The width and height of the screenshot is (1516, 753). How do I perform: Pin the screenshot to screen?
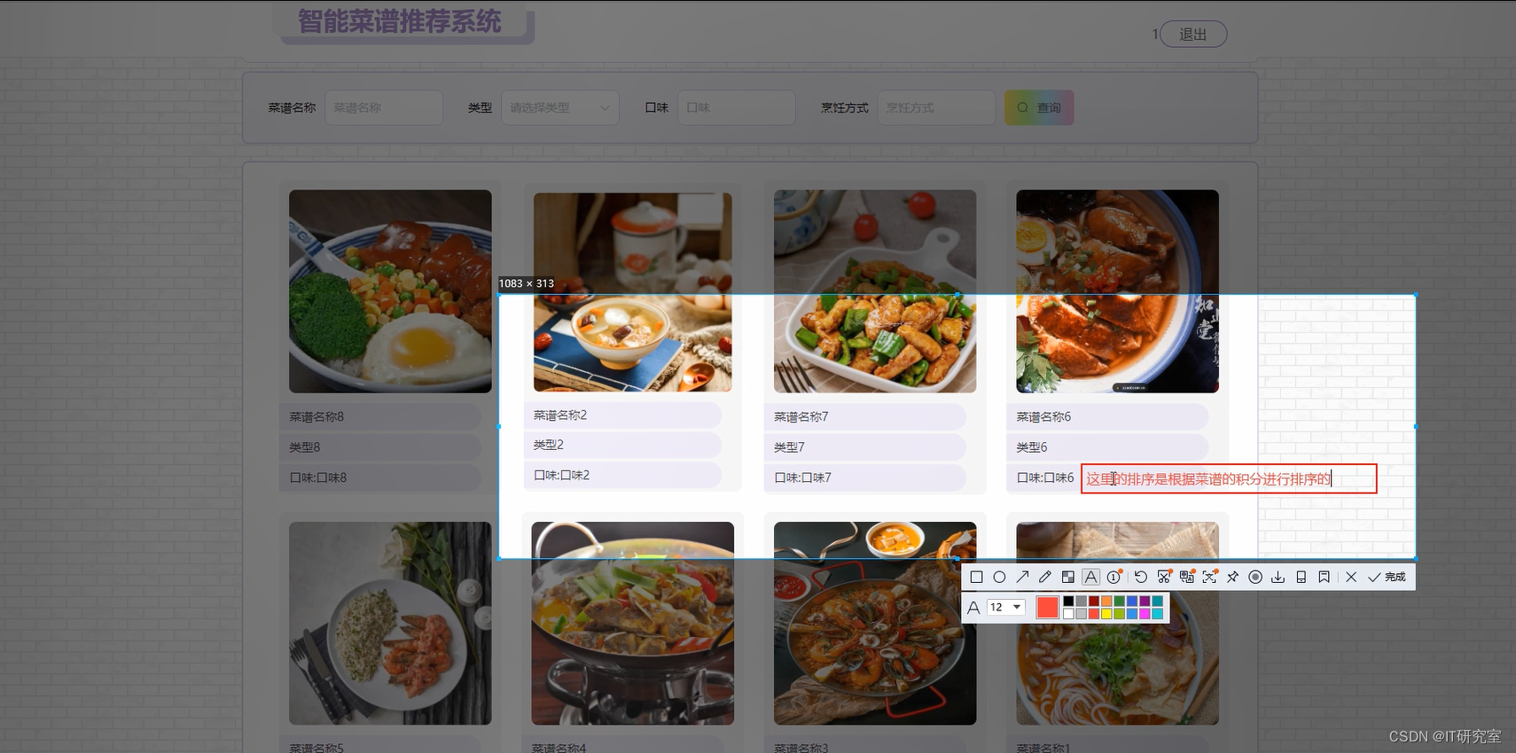[1233, 577]
